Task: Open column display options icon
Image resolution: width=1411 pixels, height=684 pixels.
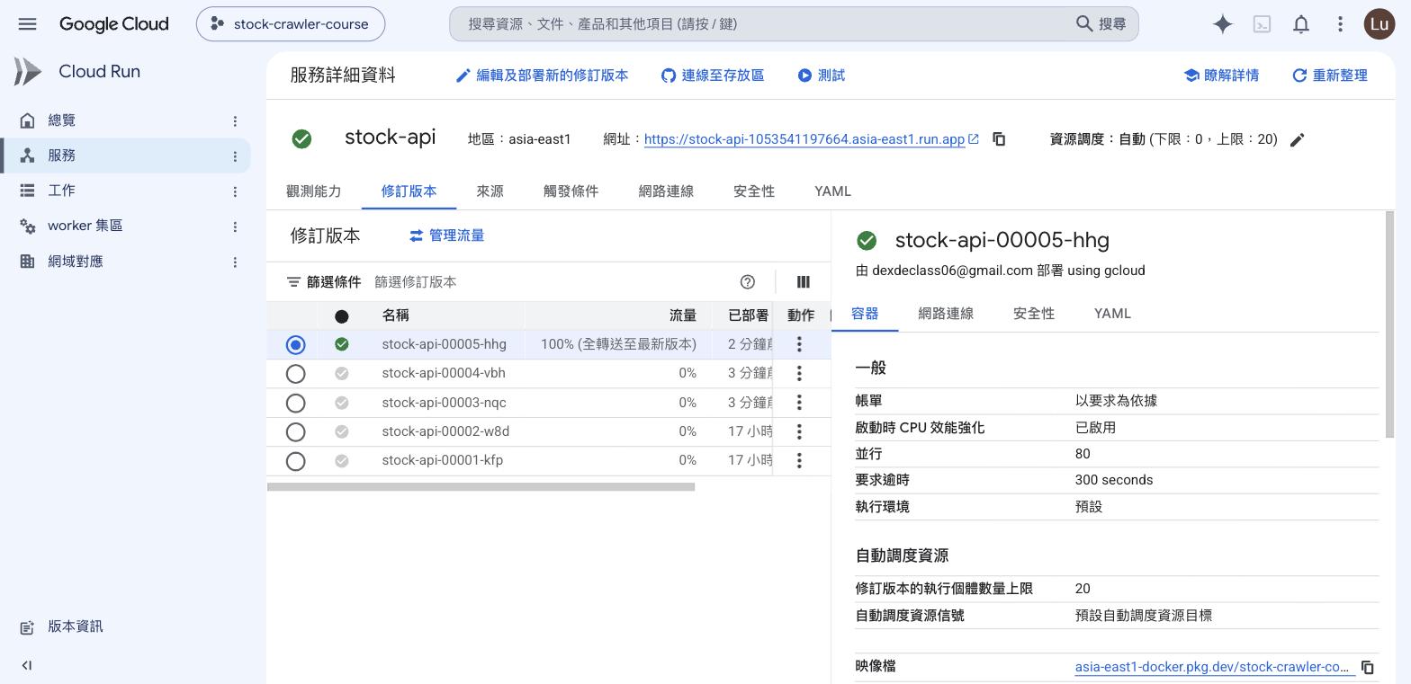Action: point(803,281)
